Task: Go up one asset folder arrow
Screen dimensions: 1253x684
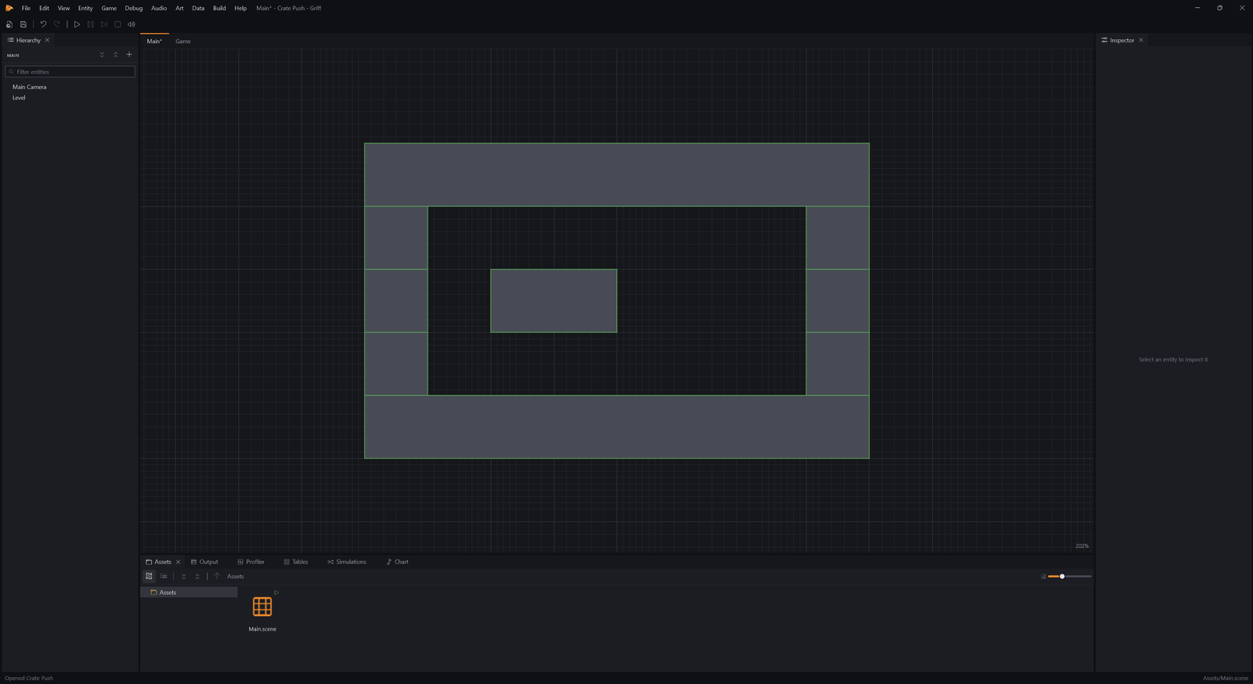Action: click(x=217, y=576)
